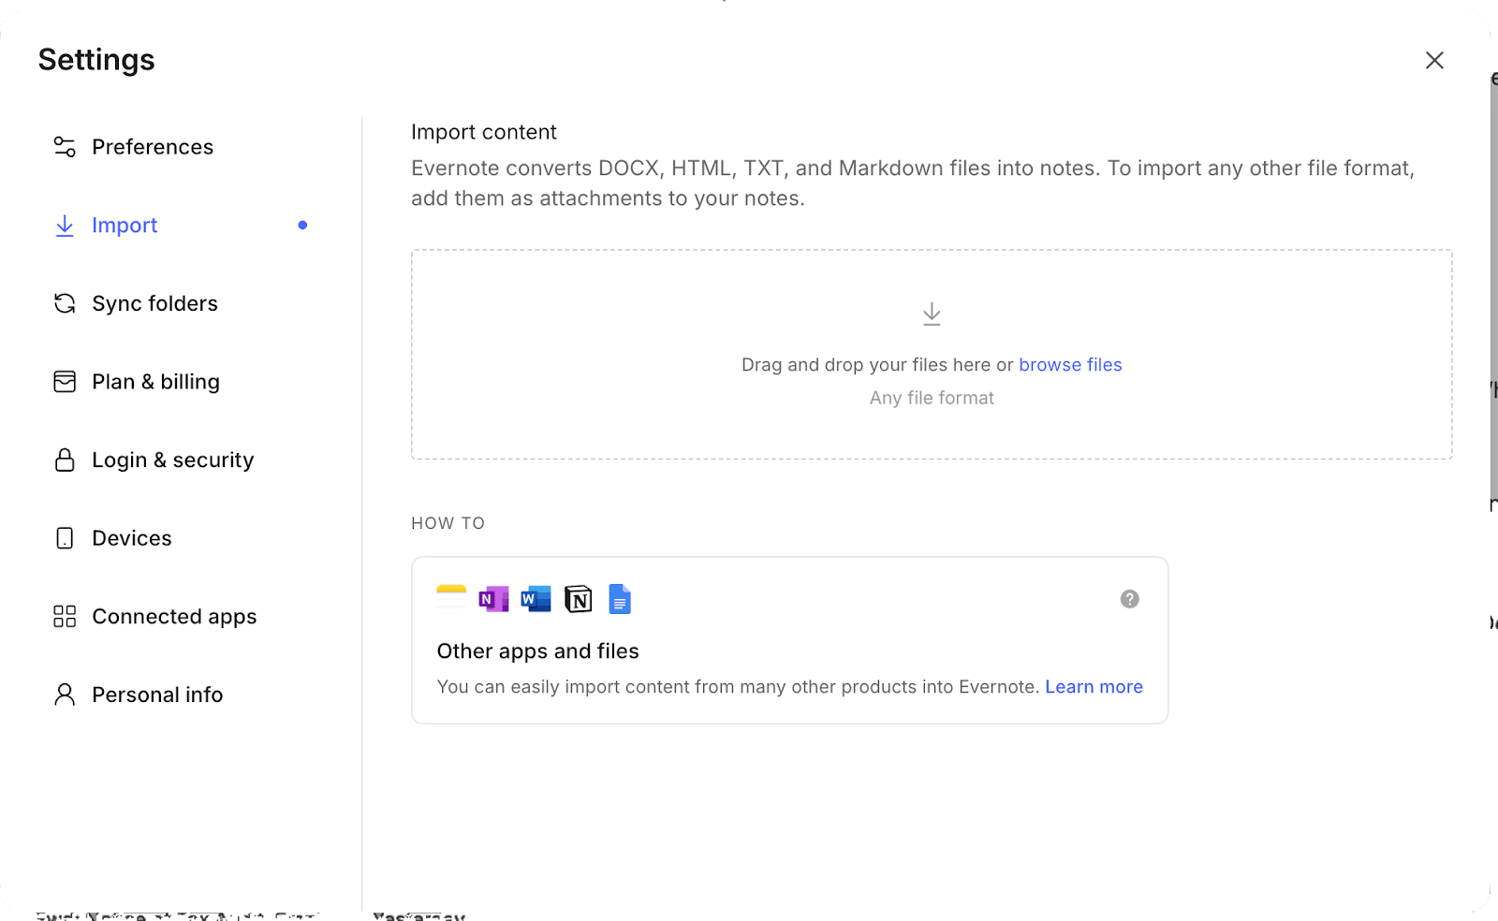Click the Plan & billing card icon
The image size is (1498, 921).
(65, 382)
